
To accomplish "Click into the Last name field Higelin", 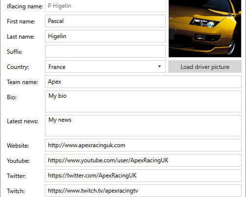I will (105, 36).
